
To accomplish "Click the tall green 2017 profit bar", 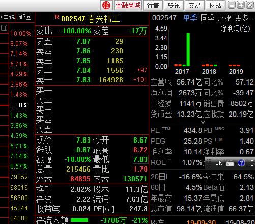I will pyautogui.click(x=188, y=49).
